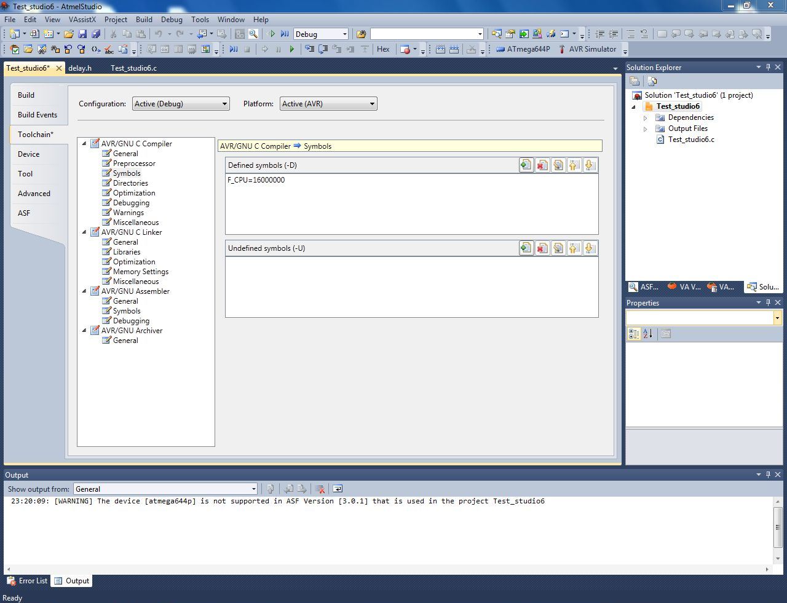
Task: Move undefined symbol (-U) down
Action: [x=590, y=248]
